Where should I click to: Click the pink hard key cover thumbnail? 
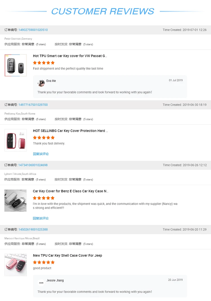[16, 140]
